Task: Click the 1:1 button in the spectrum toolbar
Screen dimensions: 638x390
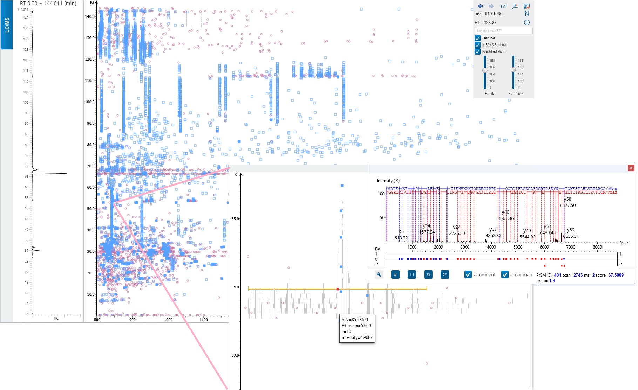Action: [x=412, y=275]
